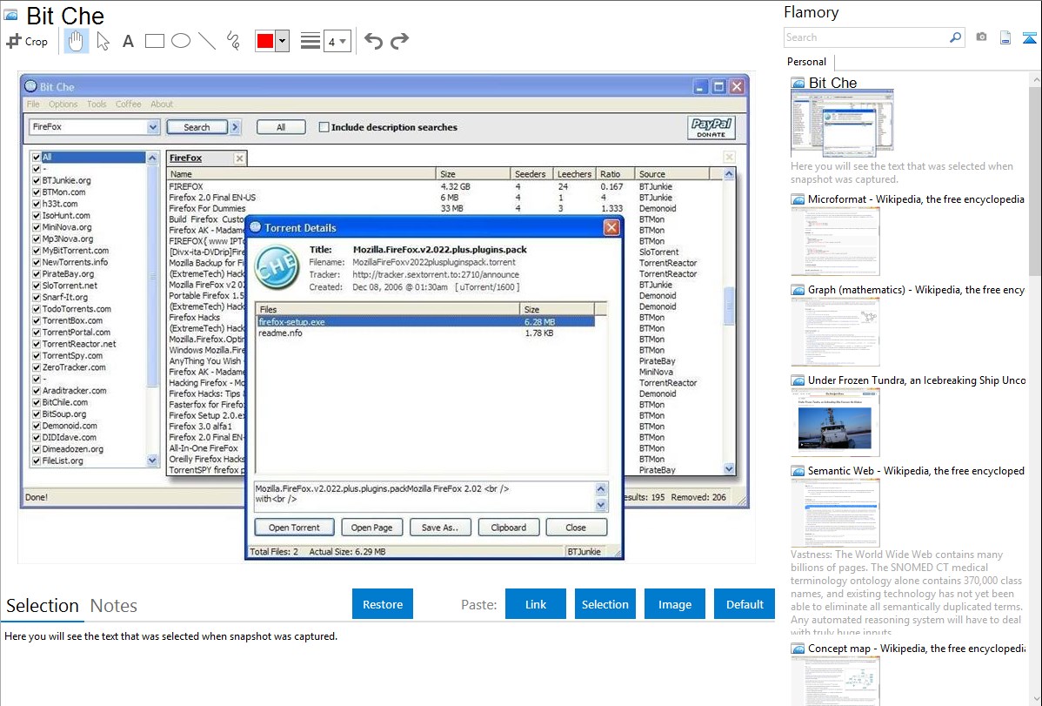Toggle the All sources checkbox
Viewport: 1042px width, 706px height.
coord(37,158)
